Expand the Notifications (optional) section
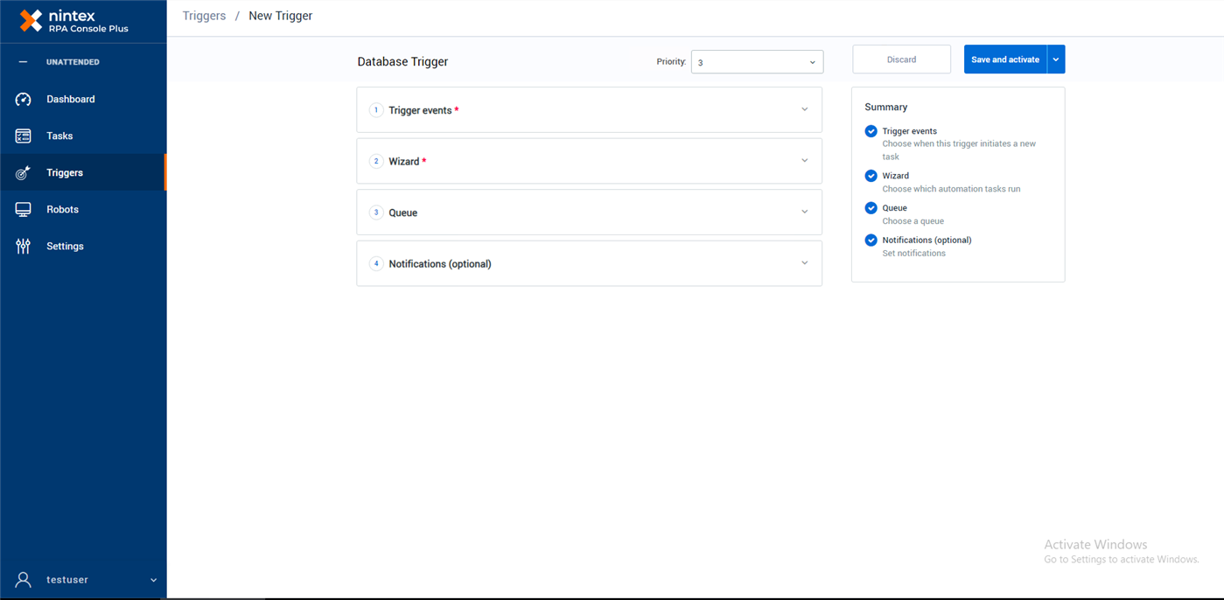Image resolution: width=1224 pixels, height=600 pixels. [805, 263]
